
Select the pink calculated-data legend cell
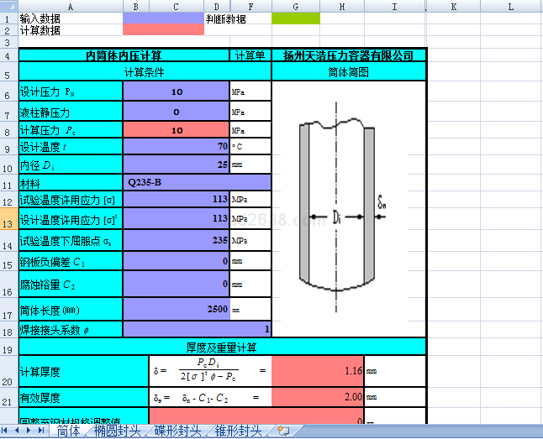(163, 29)
